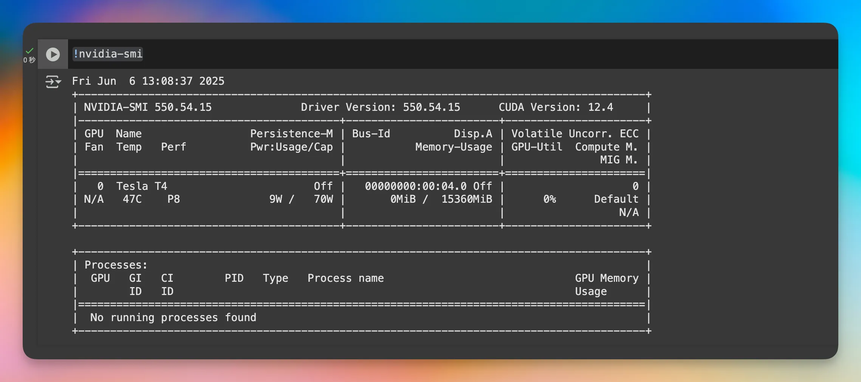Click the Bus-Id value 00000000:00:04.0
This screenshot has height=382, width=861.
(415, 186)
